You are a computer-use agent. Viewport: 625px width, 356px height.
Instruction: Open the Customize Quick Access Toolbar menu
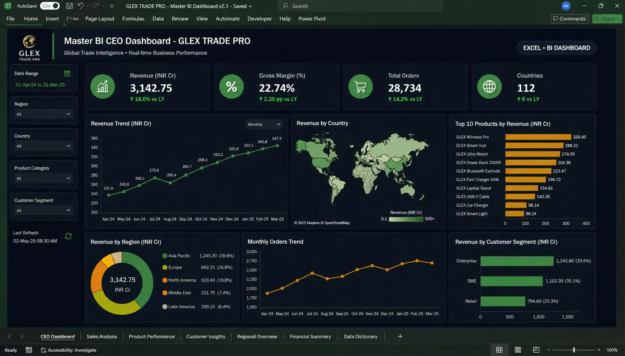click(x=112, y=6)
